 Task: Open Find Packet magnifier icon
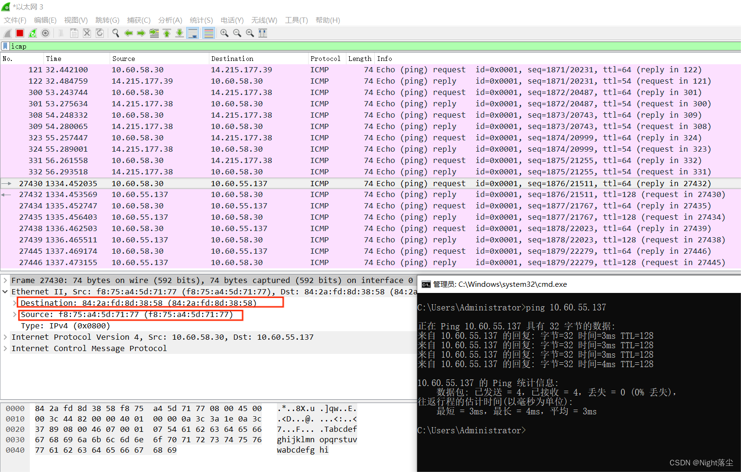(115, 33)
